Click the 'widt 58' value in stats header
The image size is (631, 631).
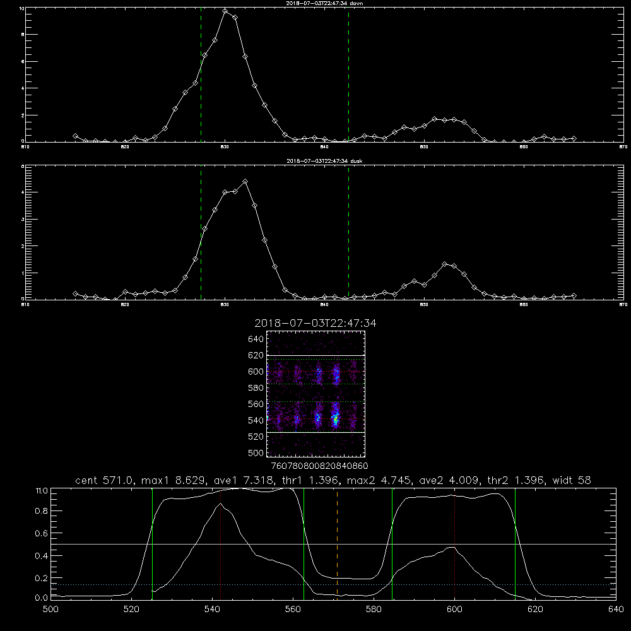pos(572,480)
